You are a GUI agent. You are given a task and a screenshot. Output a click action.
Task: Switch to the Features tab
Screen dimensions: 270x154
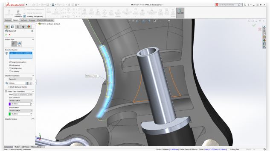click(8, 20)
